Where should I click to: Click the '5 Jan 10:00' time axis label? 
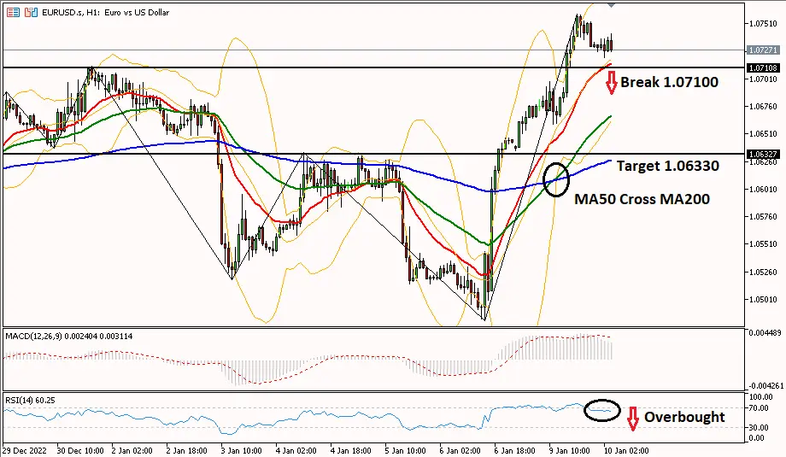pos(406,450)
